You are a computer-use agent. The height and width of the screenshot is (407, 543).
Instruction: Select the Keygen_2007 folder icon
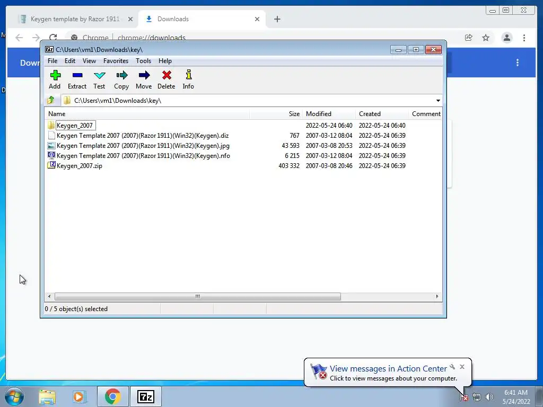coord(51,125)
